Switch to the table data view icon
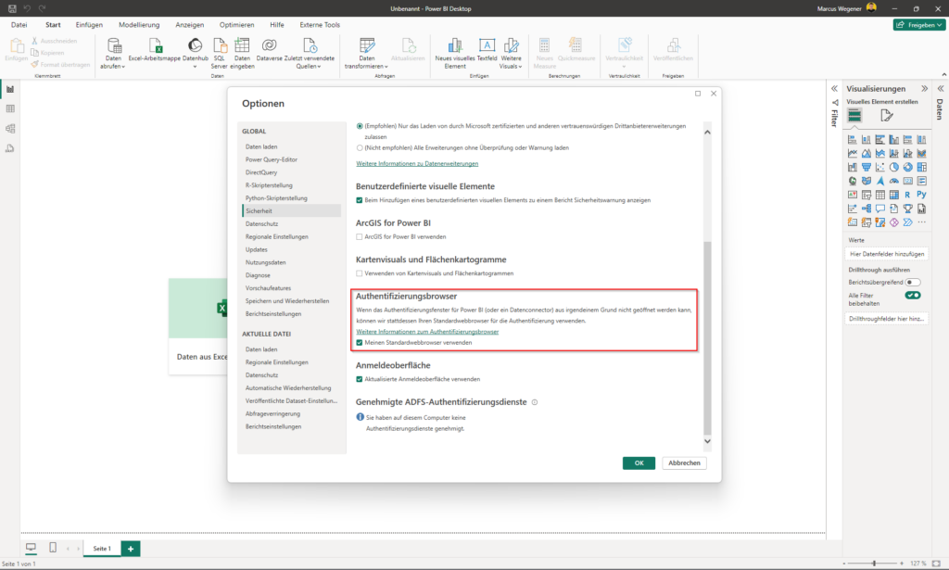Viewport: 949px width, 570px height. click(10, 108)
